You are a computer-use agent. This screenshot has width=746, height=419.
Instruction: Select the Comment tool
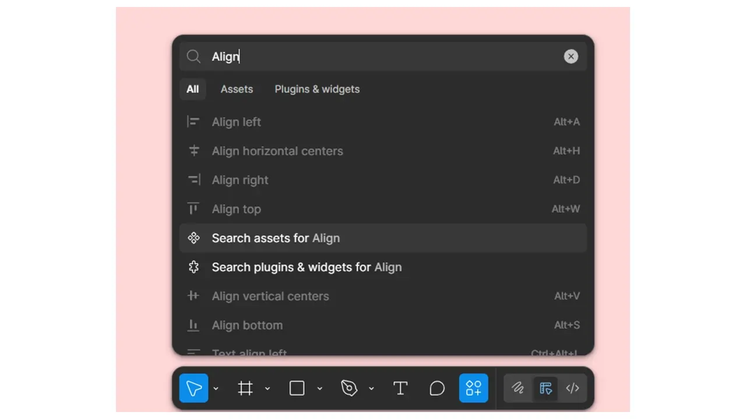[437, 388]
